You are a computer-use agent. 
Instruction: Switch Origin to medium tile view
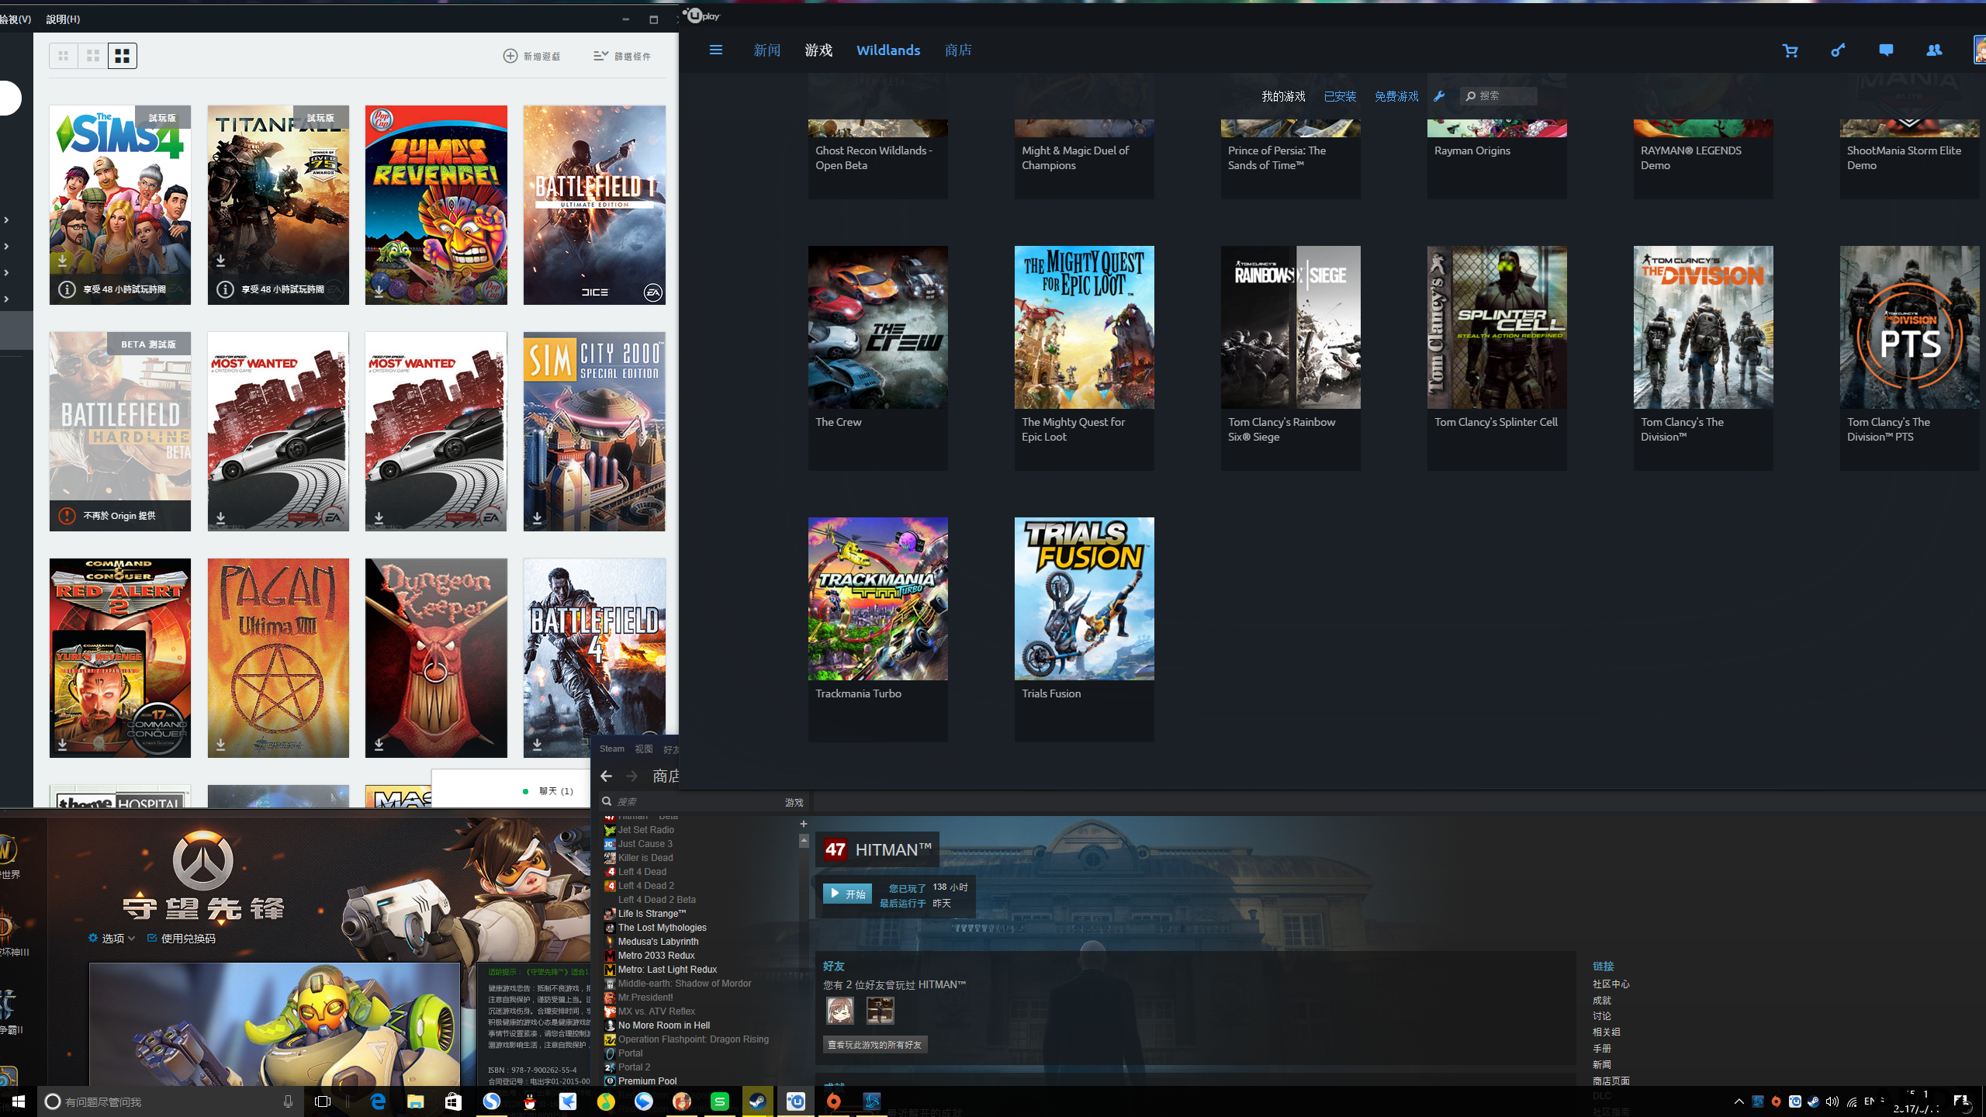[x=93, y=56]
